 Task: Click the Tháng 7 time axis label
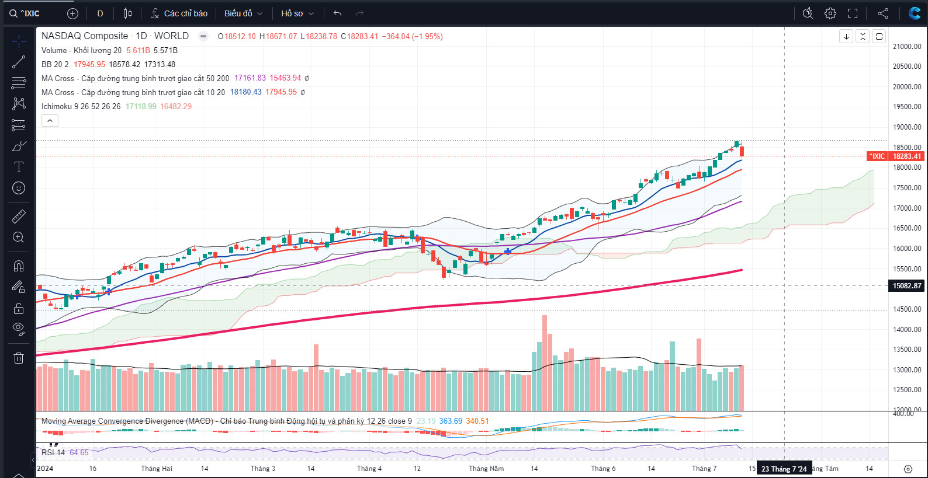pyautogui.click(x=704, y=469)
